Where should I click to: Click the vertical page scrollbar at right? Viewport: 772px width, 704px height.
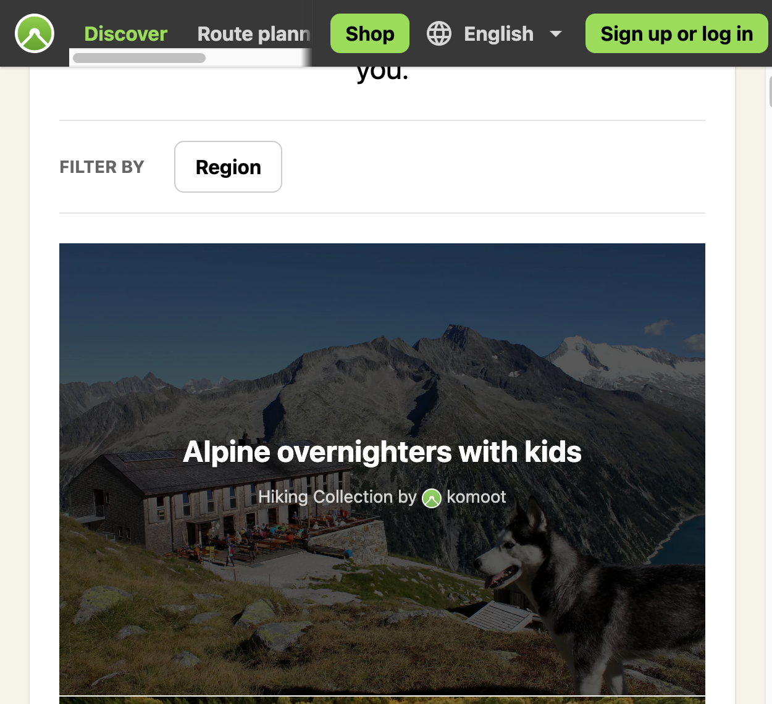tap(770, 91)
